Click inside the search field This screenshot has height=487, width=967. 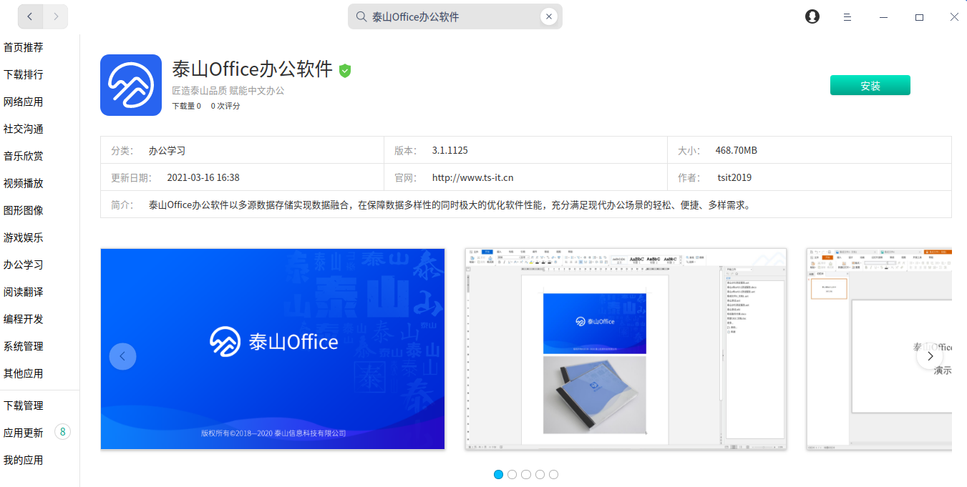tap(455, 16)
